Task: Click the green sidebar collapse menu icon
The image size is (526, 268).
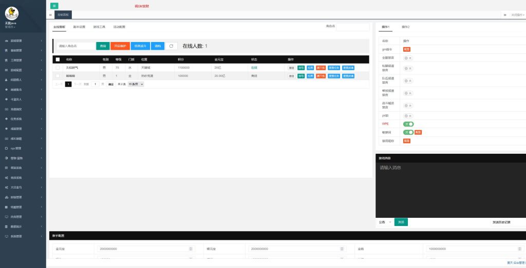Action: tap(55, 6)
